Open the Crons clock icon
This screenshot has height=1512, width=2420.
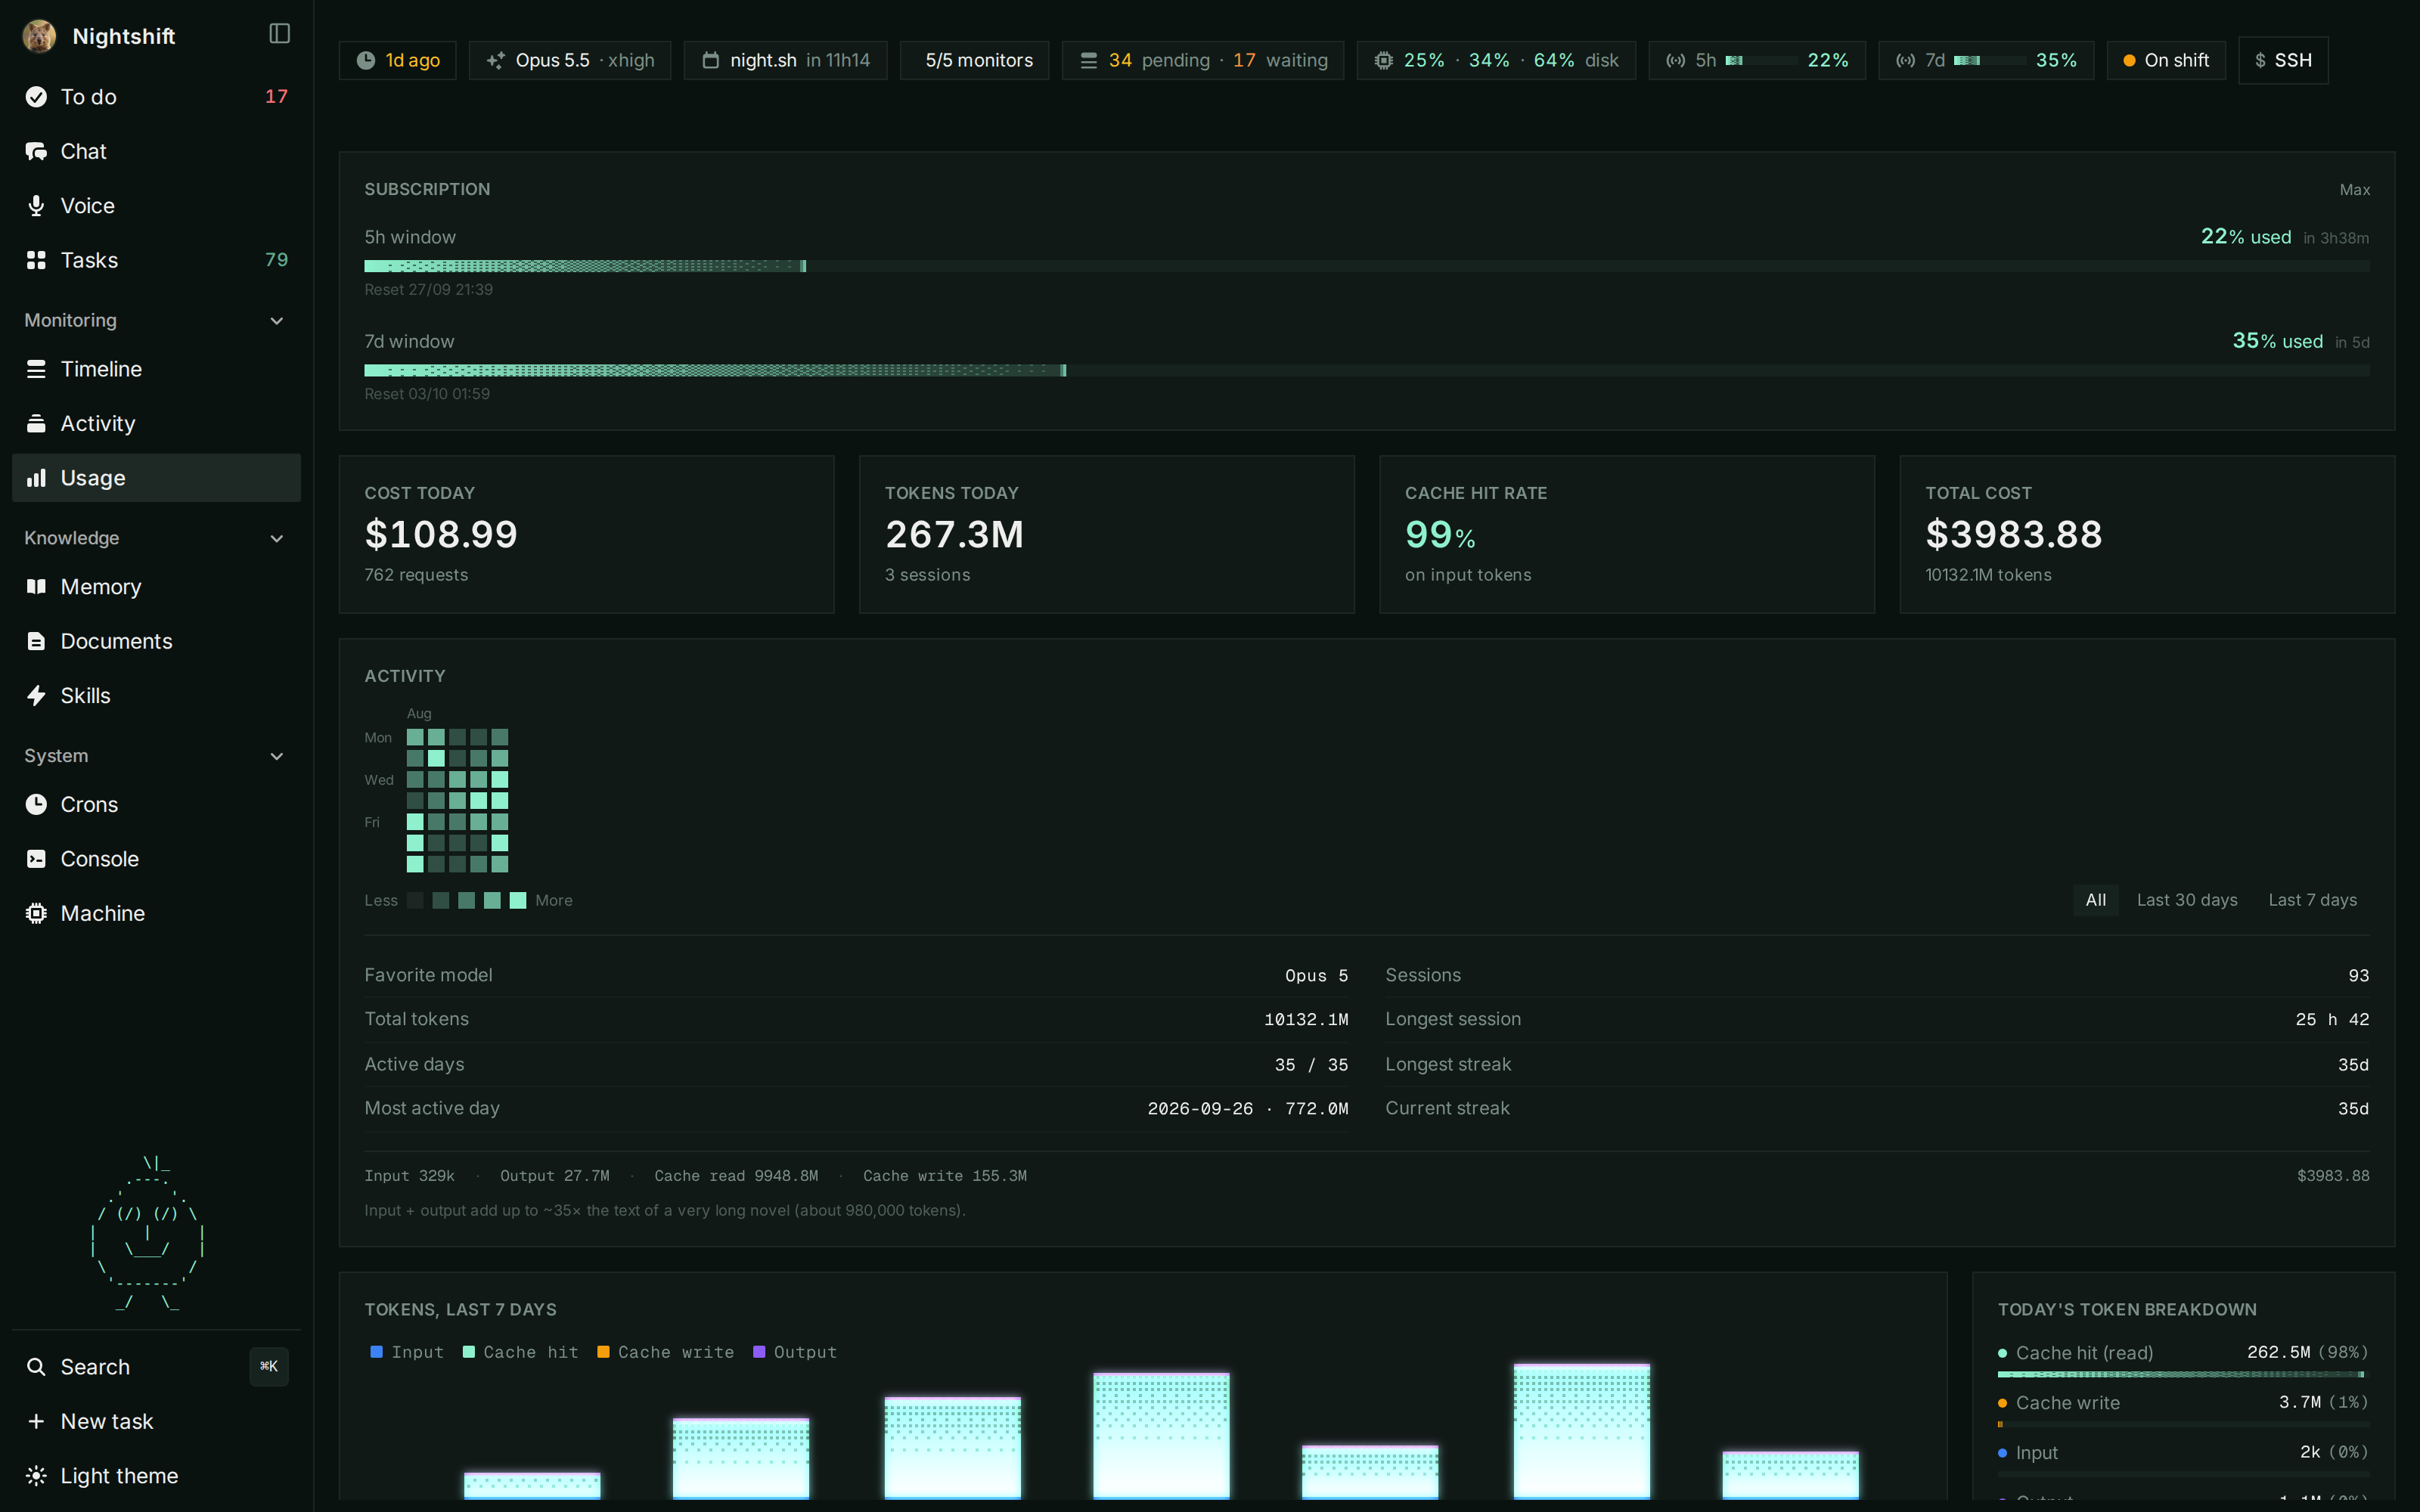[36, 805]
